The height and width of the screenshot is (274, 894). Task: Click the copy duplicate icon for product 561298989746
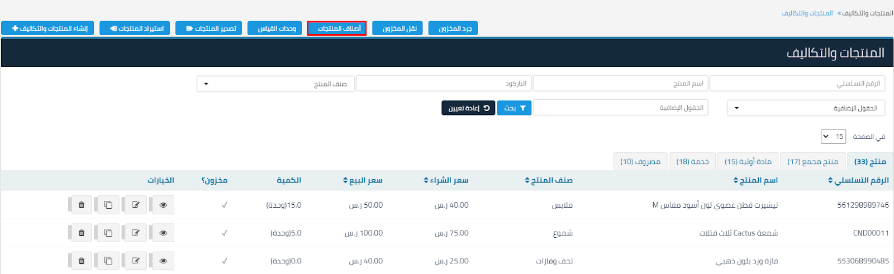tap(108, 205)
